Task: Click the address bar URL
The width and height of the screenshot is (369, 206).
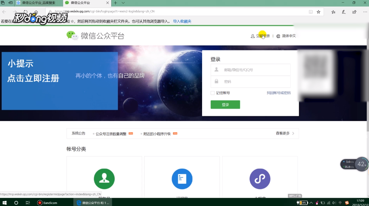Action: 105,11
